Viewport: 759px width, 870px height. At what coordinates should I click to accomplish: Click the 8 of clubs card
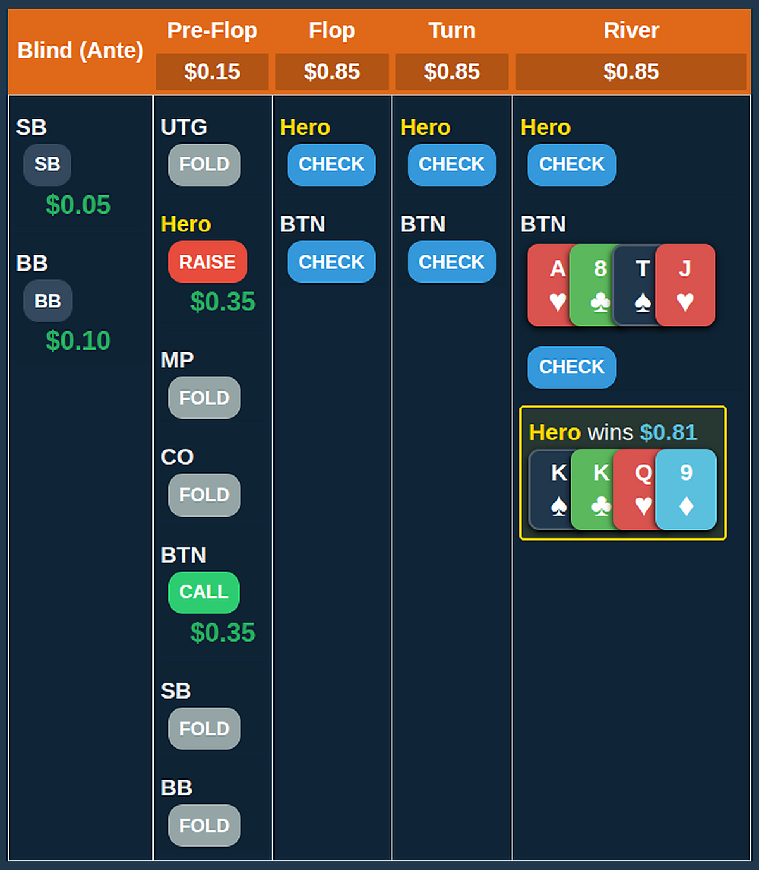592,285
